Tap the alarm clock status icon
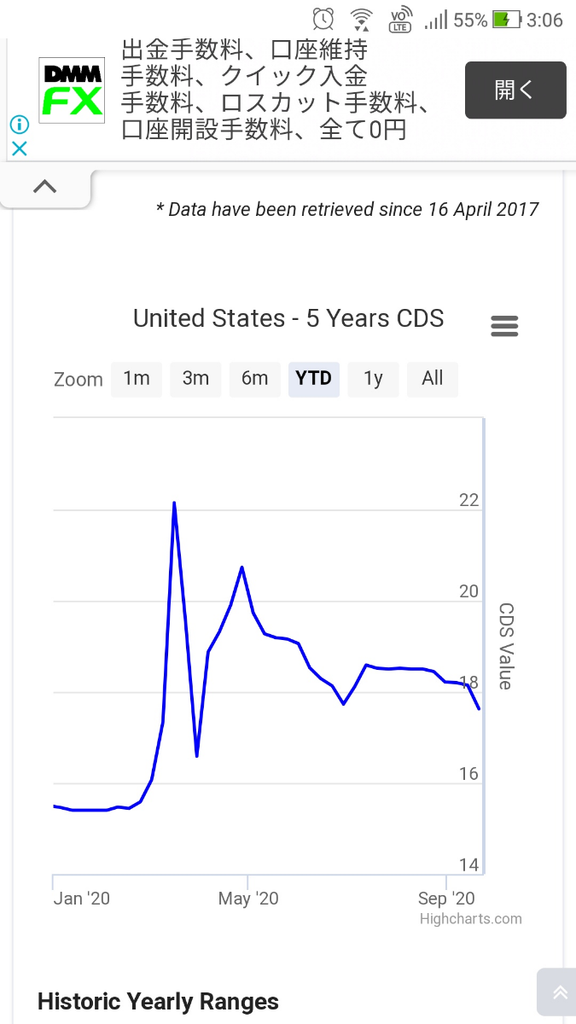This screenshot has width=576, height=1024. 323,19
